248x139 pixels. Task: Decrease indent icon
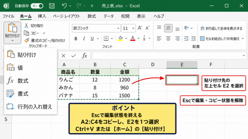click(186, 39)
